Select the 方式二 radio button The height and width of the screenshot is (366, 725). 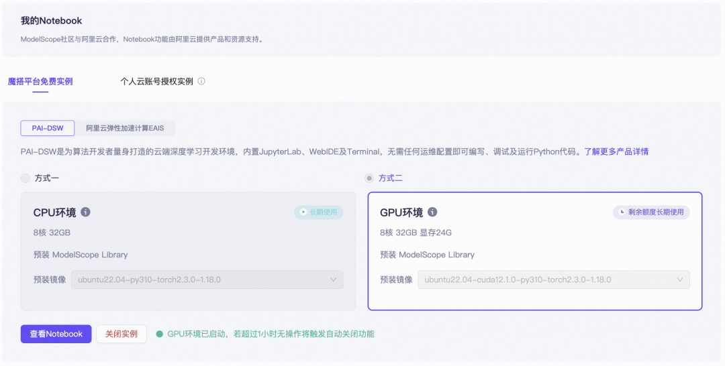pyautogui.click(x=369, y=178)
